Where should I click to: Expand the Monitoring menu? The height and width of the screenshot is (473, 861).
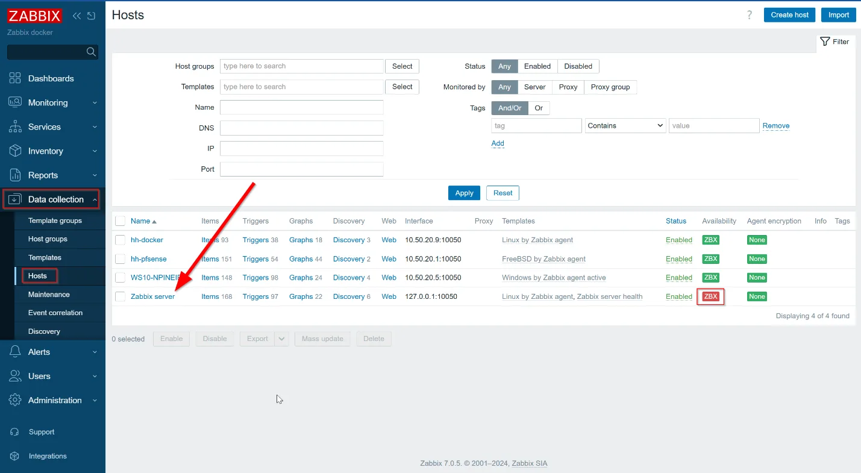[x=52, y=102]
